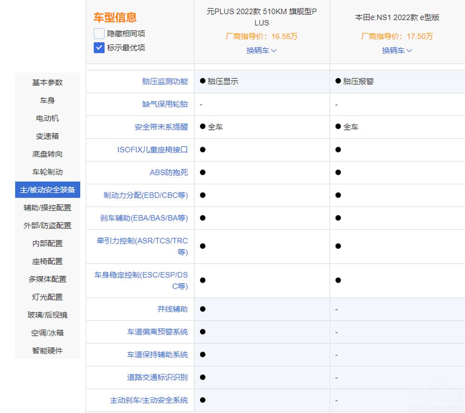Viewport: 465px width, 413px height.
Task: Jump to 电动机 section
Action: (x=47, y=118)
